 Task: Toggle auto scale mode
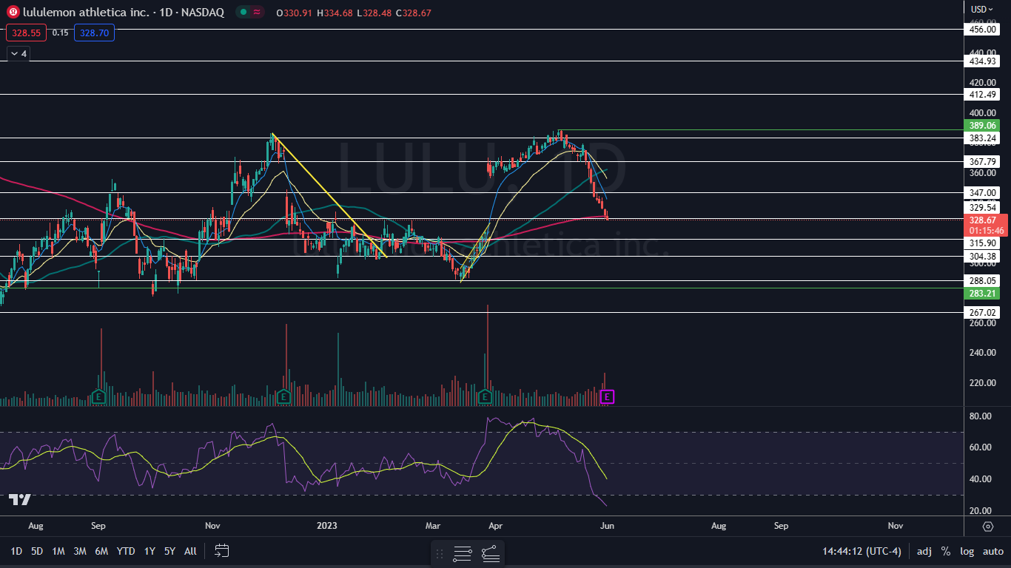(993, 551)
